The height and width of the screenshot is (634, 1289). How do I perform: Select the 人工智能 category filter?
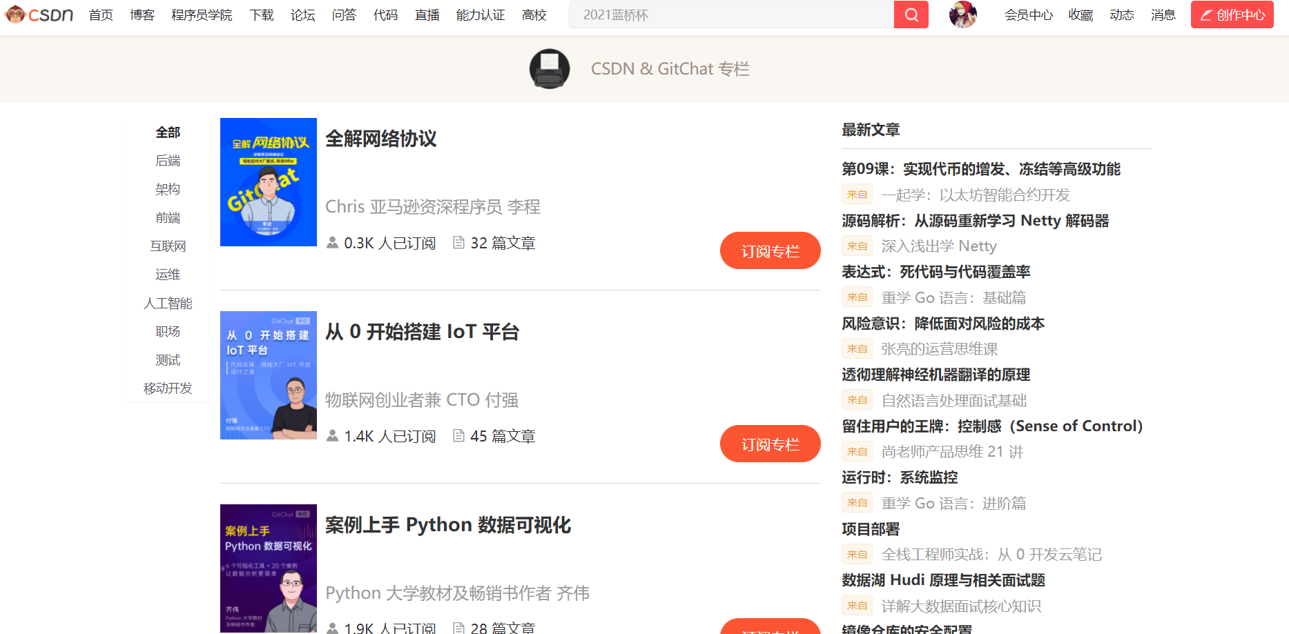(x=168, y=304)
